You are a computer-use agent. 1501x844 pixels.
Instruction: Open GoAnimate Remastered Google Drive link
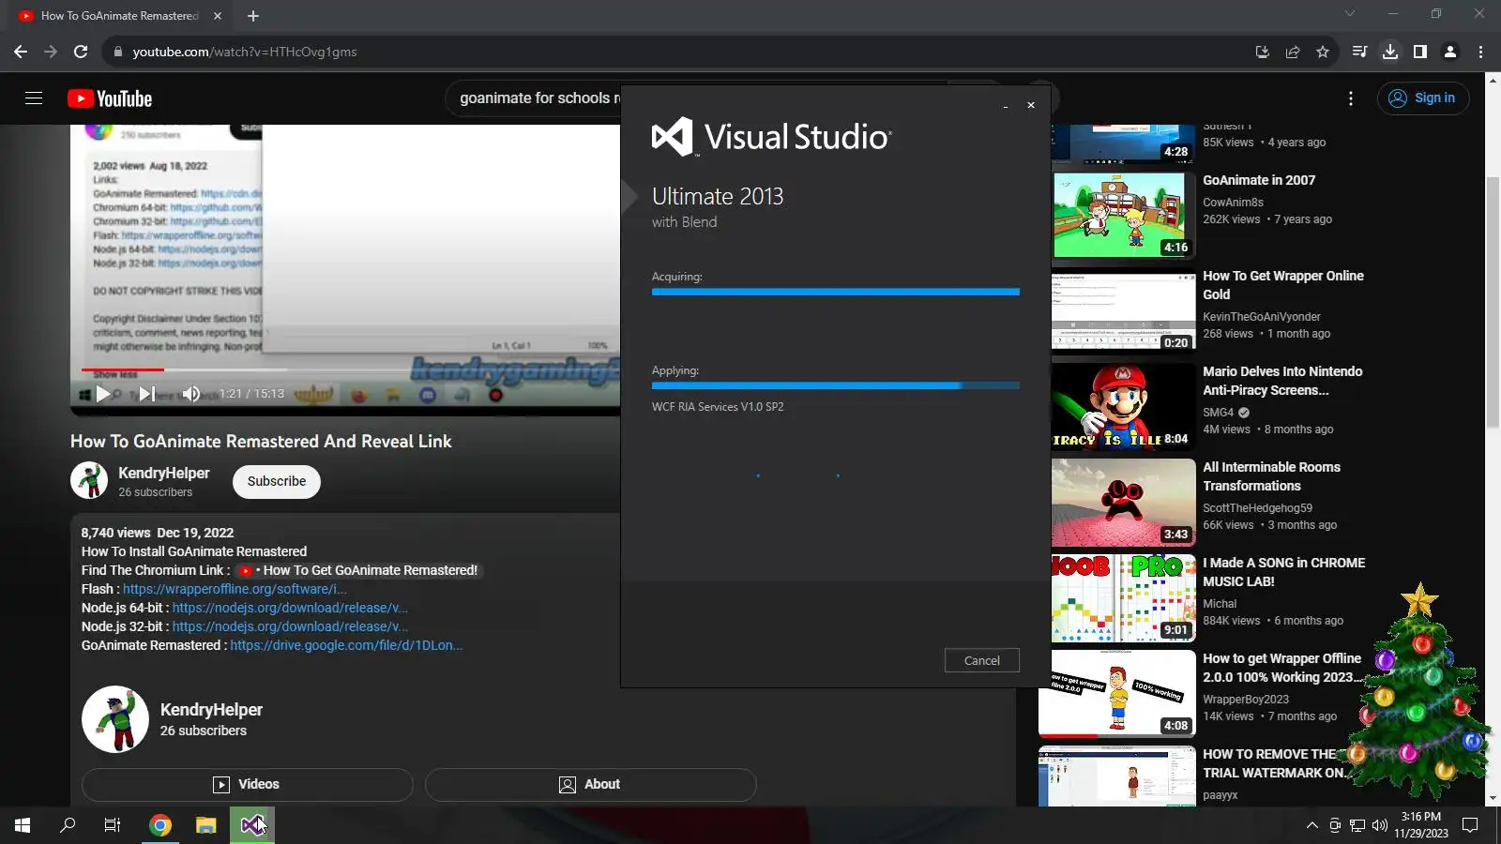click(x=346, y=645)
